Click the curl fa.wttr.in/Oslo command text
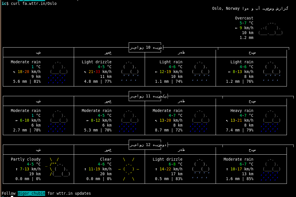The image size is (296, 197). [x=33, y=3]
